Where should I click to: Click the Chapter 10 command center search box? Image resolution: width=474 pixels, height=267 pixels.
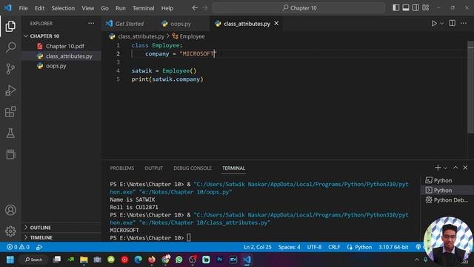click(298, 8)
